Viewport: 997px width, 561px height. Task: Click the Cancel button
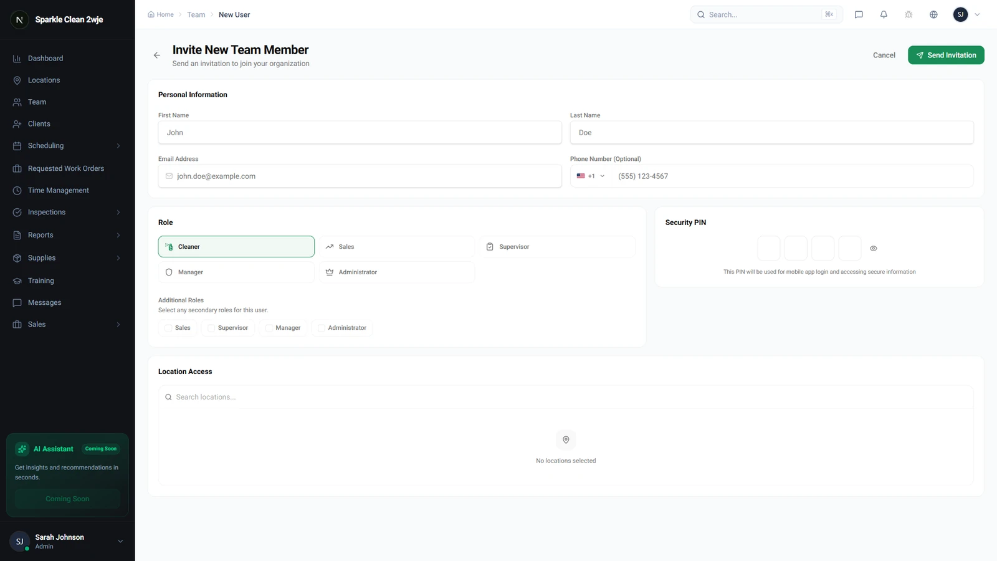884,55
